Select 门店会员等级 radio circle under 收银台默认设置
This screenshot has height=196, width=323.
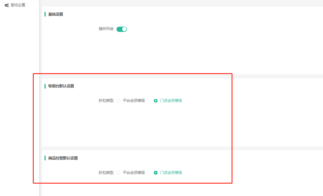pyautogui.click(x=156, y=101)
